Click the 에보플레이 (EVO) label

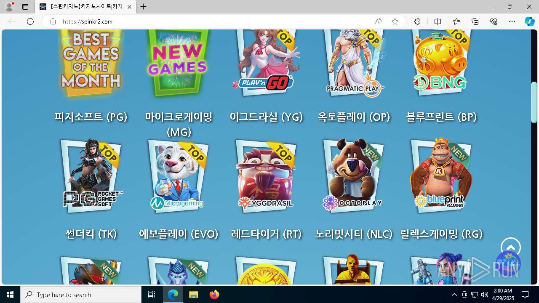[179, 234]
